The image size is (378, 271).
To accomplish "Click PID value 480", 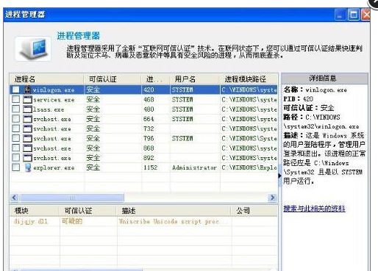I will coord(149,109).
